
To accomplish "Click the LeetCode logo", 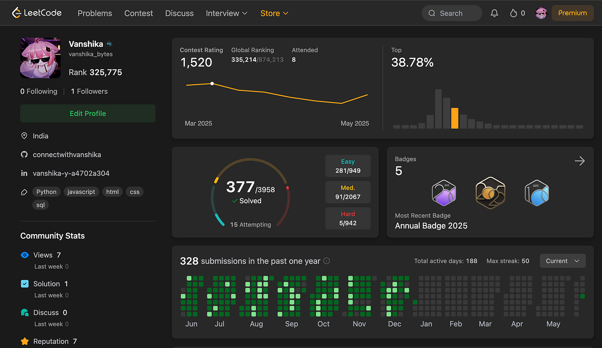I will 37,13.
